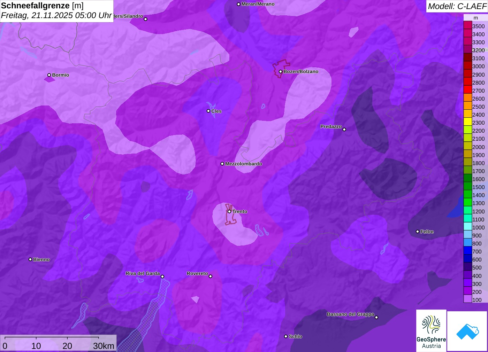488x352 pixels.
Task: Select the 2300 m yellow legend swatch
Action: point(468,122)
